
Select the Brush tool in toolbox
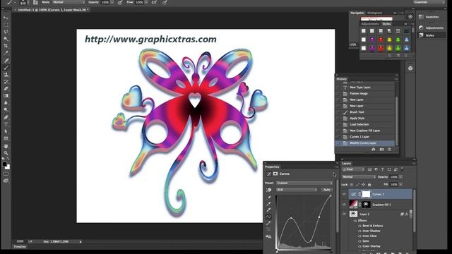click(x=6, y=68)
